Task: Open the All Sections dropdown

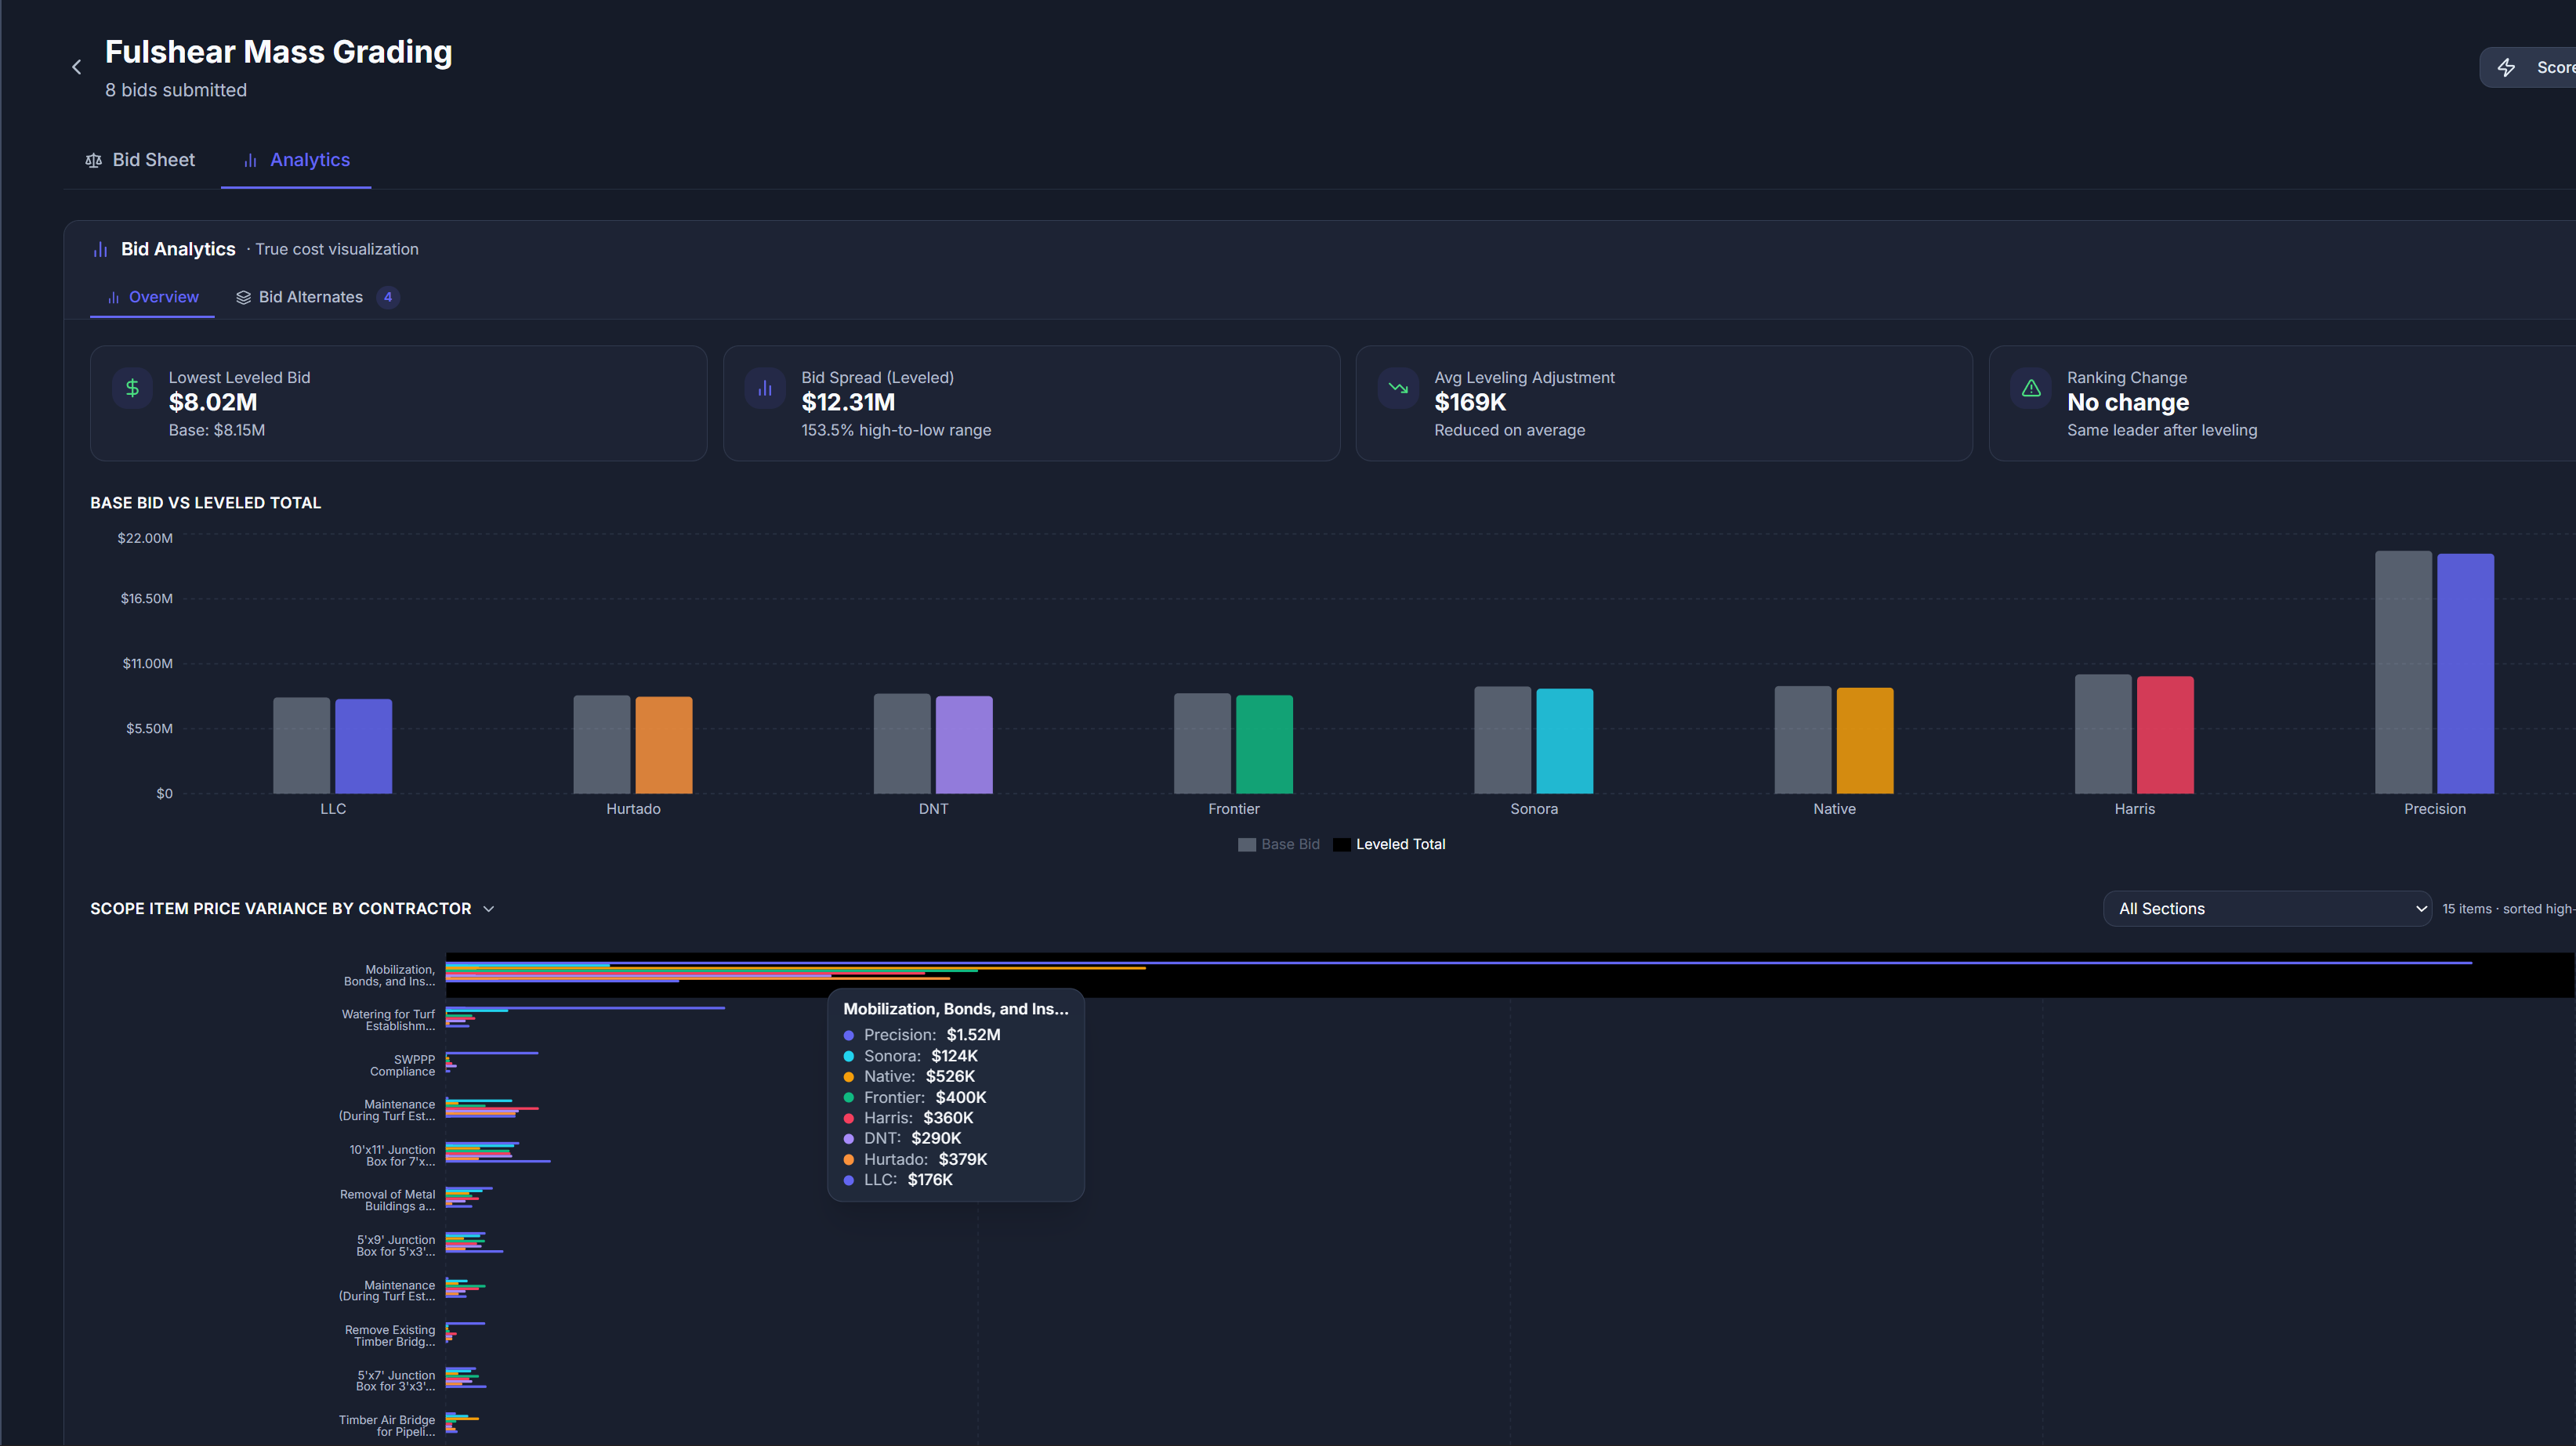Action: coord(2268,909)
